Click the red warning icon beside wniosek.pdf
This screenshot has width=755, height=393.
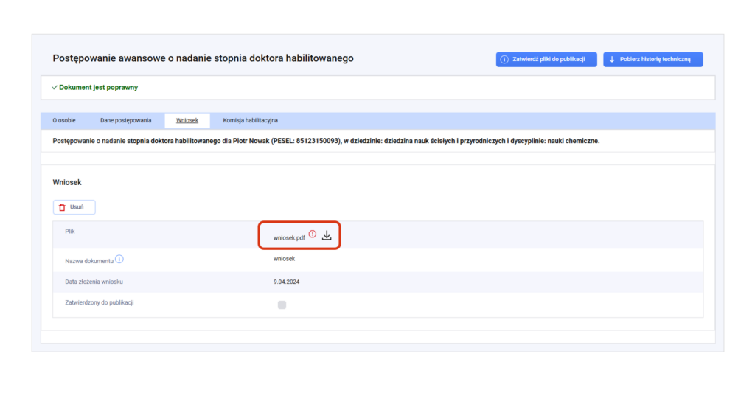(313, 234)
